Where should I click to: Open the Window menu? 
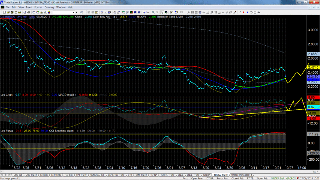tap(61, 7)
